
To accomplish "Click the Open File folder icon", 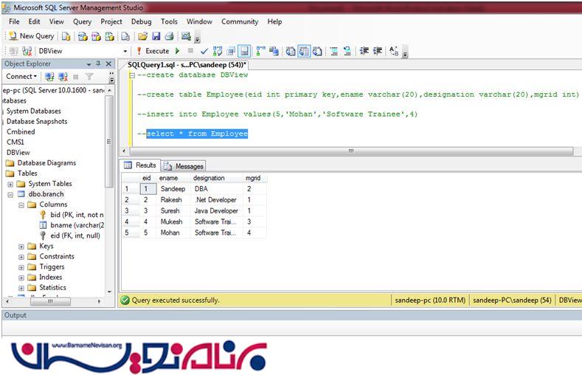I will (x=143, y=36).
